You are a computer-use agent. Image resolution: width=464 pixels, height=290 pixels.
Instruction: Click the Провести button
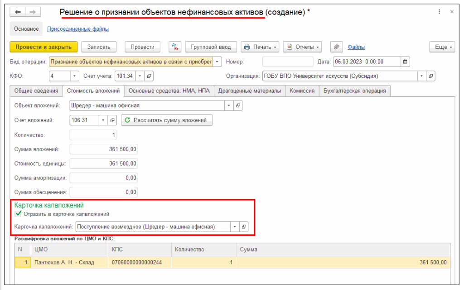tap(142, 47)
